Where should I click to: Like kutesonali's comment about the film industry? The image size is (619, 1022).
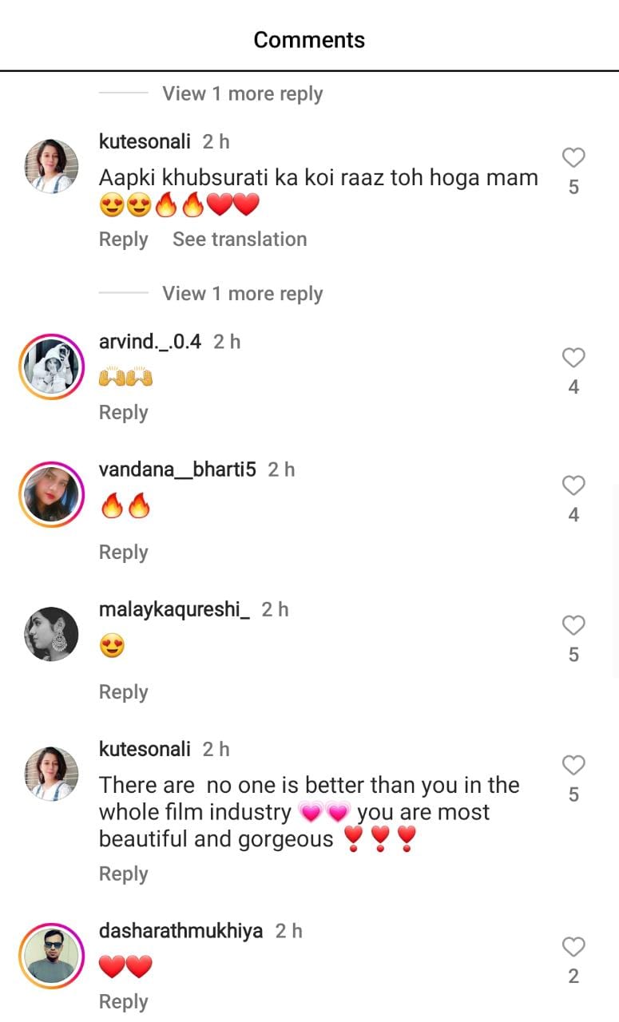(x=573, y=765)
